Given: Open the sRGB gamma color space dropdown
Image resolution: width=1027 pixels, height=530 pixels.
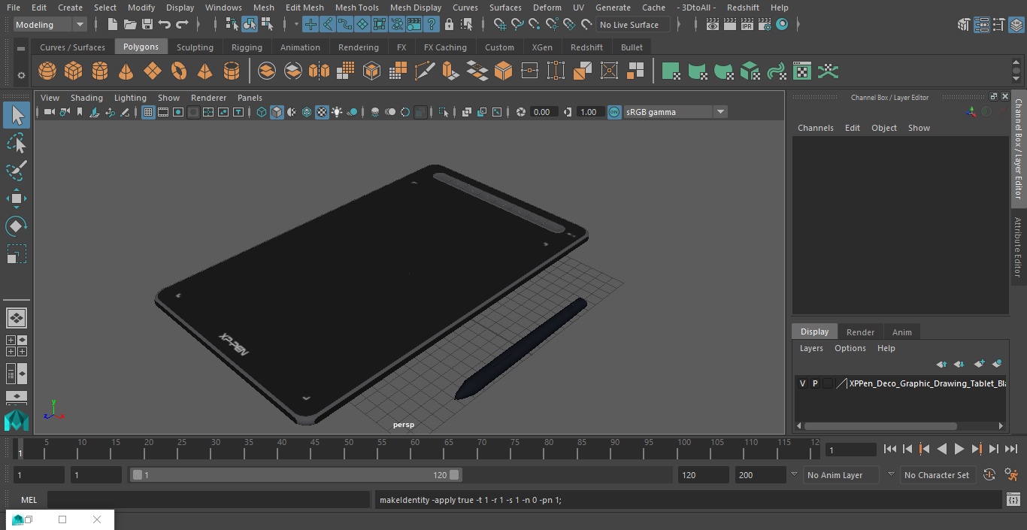Looking at the screenshot, I should pyautogui.click(x=675, y=112).
